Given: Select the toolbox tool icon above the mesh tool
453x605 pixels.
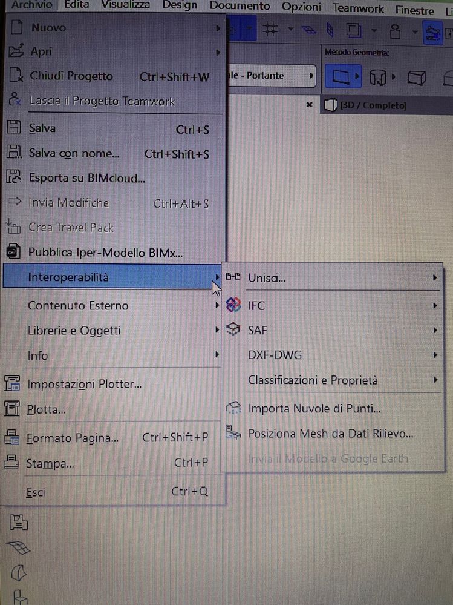Looking at the screenshot, I should click(x=19, y=522).
